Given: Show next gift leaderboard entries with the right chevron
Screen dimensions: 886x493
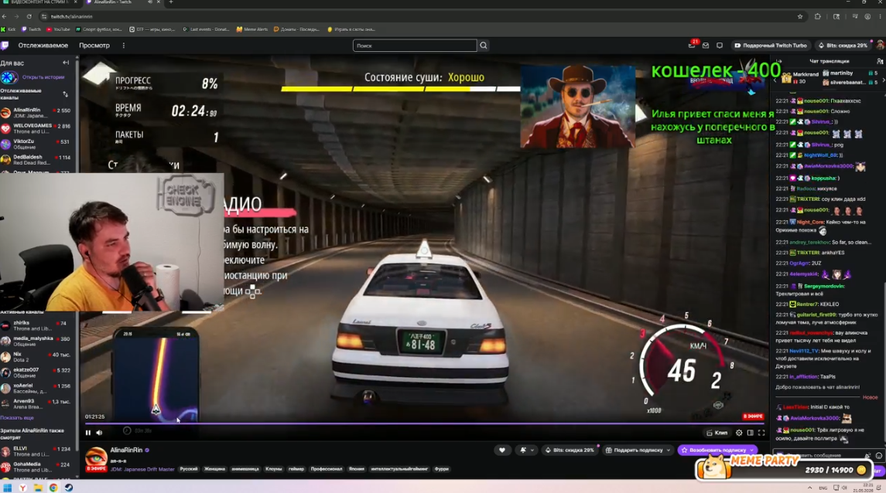Looking at the screenshot, I should tap(883, 80).
